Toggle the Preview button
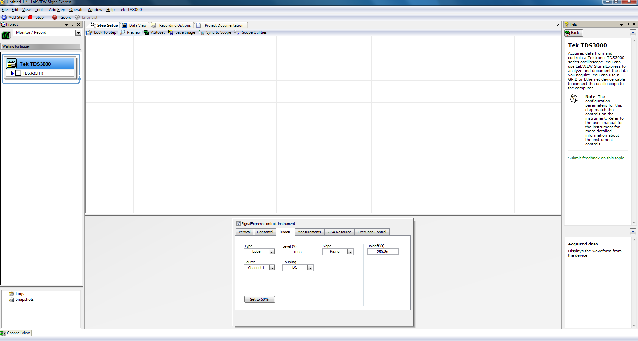638x341 pixels. 130,32
